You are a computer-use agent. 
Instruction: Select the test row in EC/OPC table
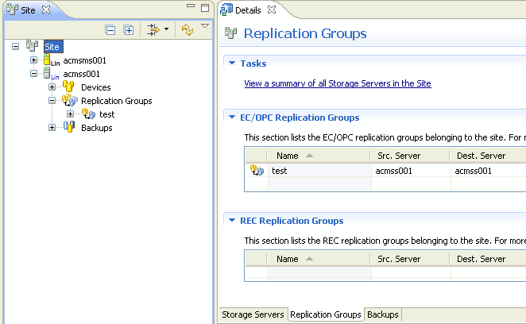click(385, 171)
